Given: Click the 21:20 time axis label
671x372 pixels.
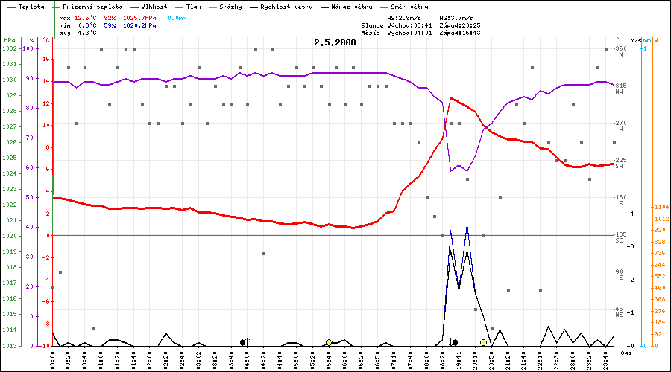Looking at the screenshot, I should (508, 361).
